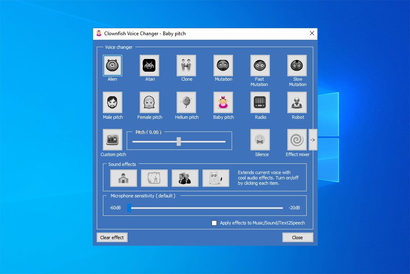The height and width of the screenshot is (274, 410).
Task: Select the Alien voice effect
Action: (112, 65)
